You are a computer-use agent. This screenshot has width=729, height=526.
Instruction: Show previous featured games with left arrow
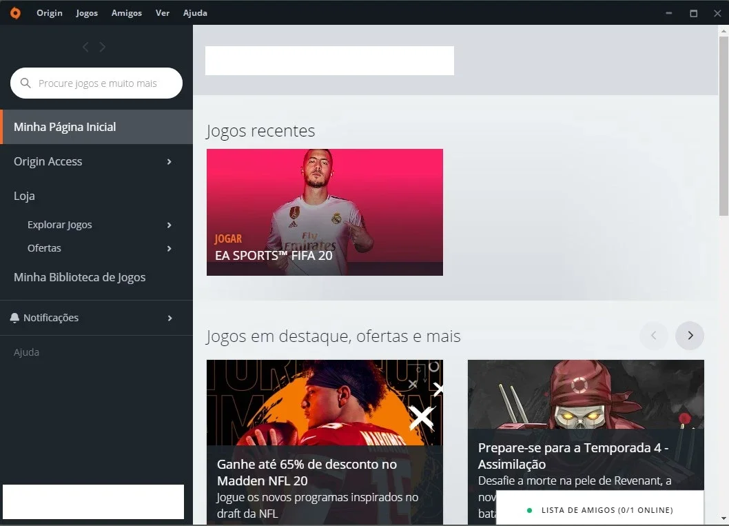click(x=654, y=335)
